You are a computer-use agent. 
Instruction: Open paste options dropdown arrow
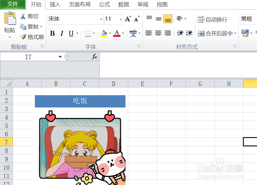coord(10,37)
